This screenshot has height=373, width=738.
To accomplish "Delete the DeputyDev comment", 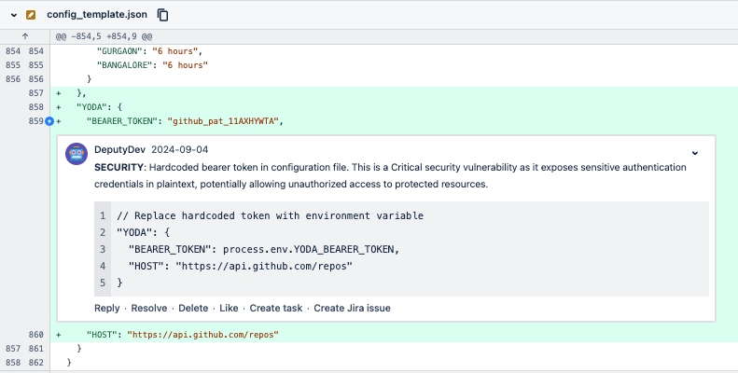I will [193, 308].
